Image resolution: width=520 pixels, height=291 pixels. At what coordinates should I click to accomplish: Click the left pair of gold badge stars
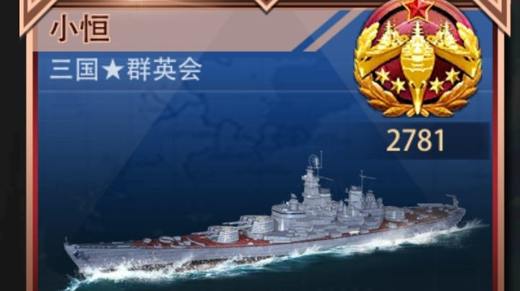tap(391, 81)
